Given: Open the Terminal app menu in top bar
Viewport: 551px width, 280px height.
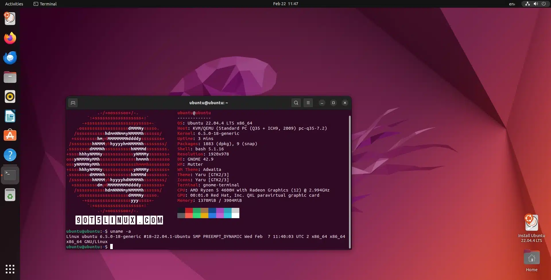Looking at the screenshot, I should [x=45, y=4].
